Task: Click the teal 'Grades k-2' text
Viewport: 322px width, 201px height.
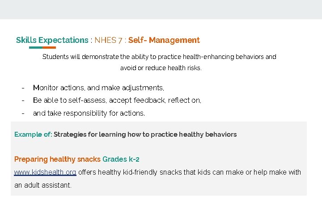Action: coord(121,159)
